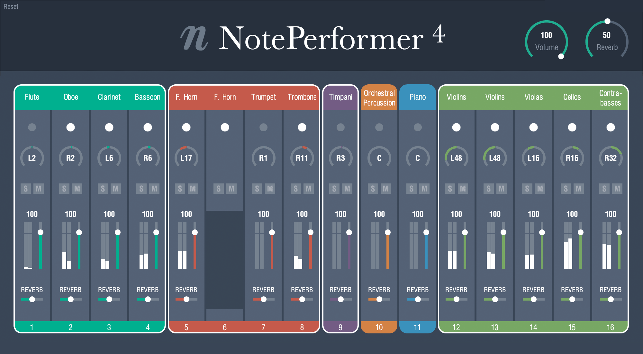
Task: Click the Orchestral Percussion reverb slider handle
Action: pos(379,299)
